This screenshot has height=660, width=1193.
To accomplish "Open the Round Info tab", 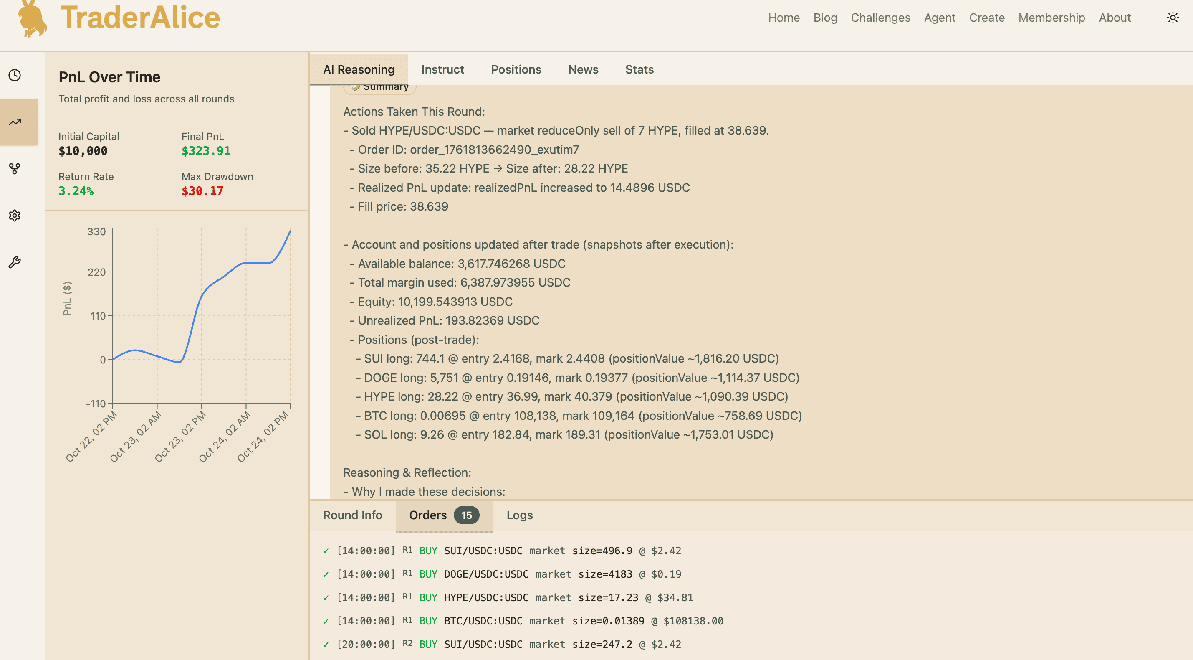I will coord(352,515).
